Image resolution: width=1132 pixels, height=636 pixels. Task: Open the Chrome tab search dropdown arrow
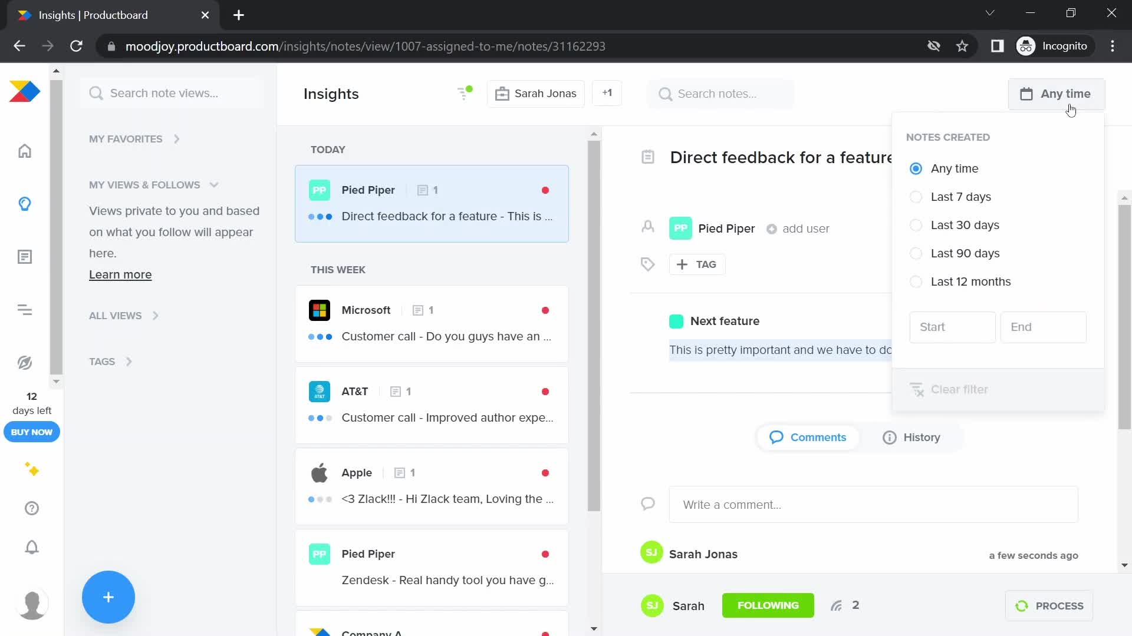point(990,13)
